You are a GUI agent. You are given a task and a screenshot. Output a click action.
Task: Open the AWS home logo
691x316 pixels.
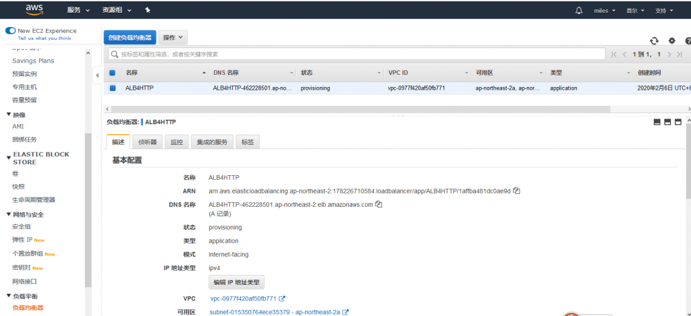coord(34,9)
